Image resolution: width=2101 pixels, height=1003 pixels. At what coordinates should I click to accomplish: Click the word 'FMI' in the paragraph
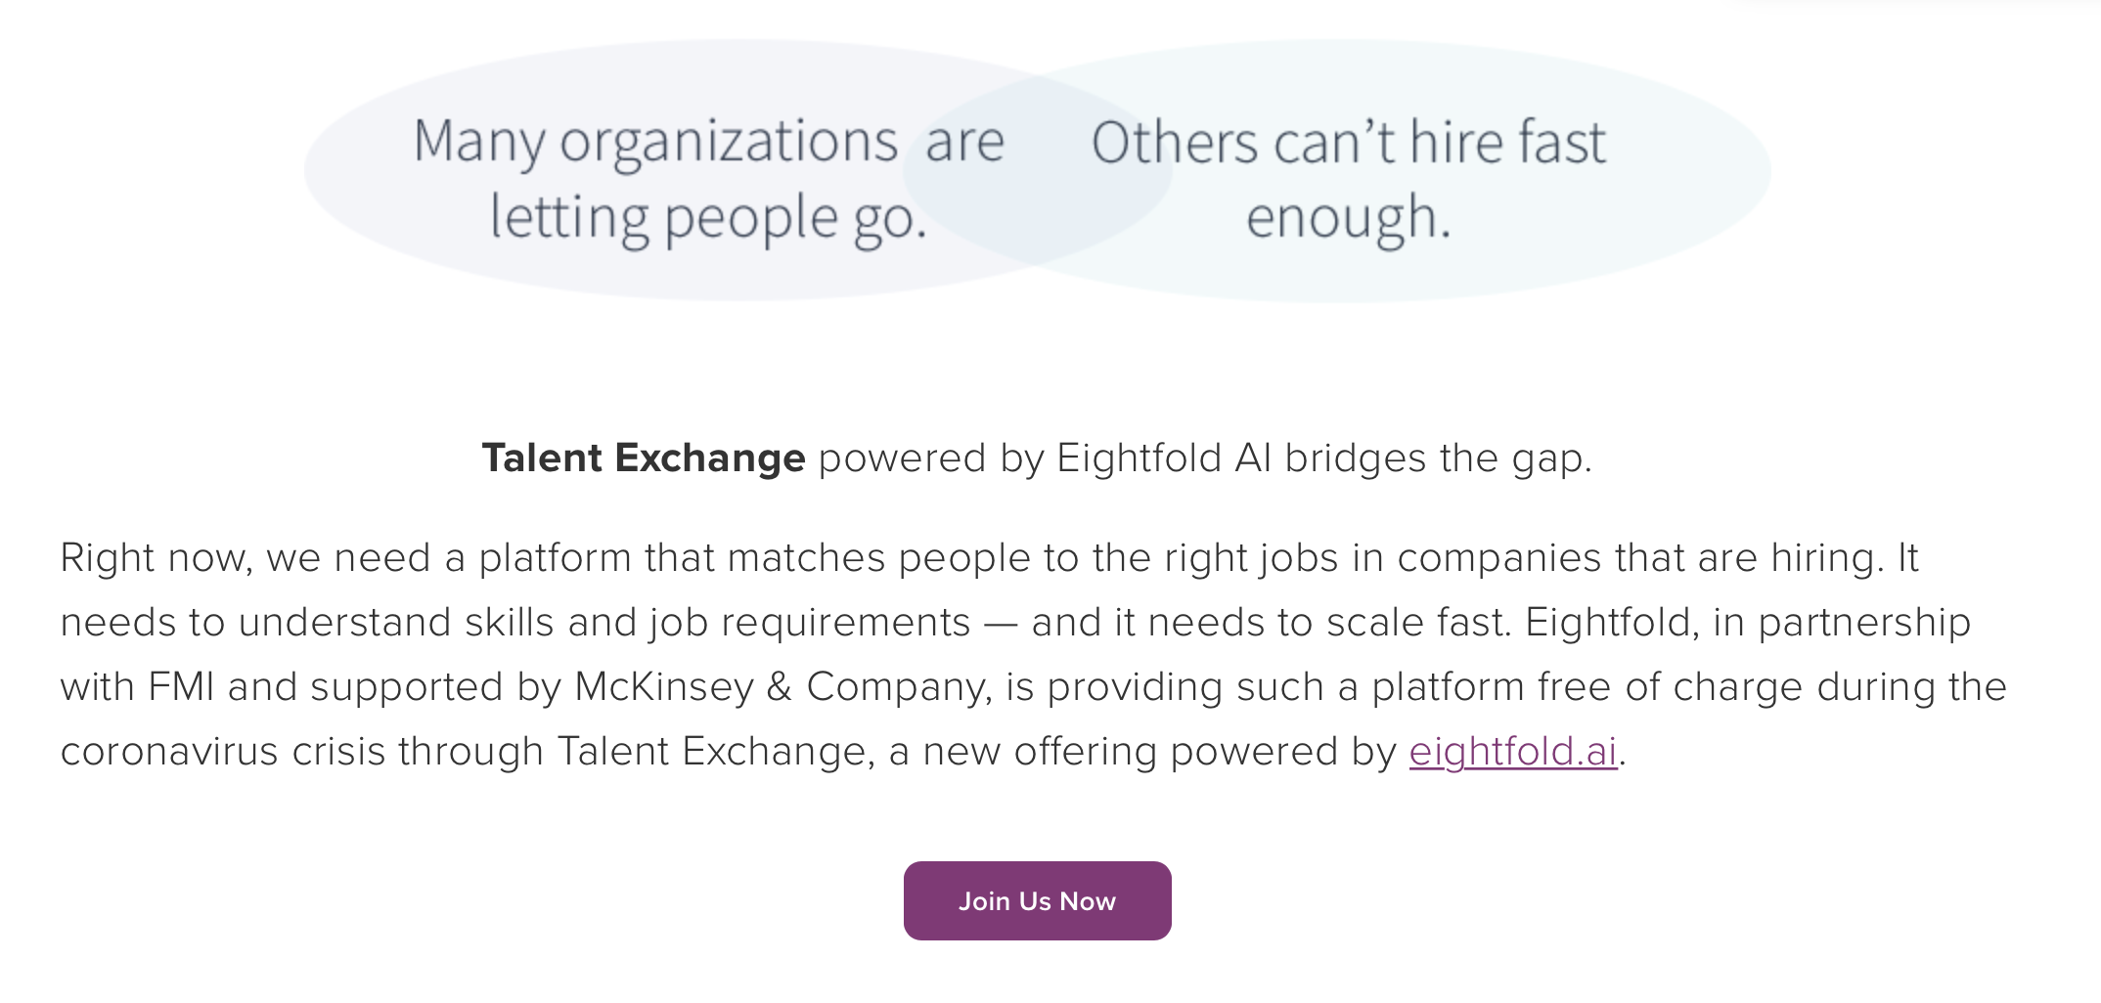pyautogui.click(x=181, y=686)
